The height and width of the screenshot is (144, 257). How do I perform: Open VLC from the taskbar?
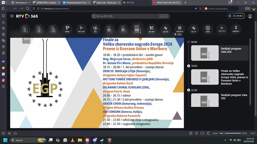click(x=73, y=140)
